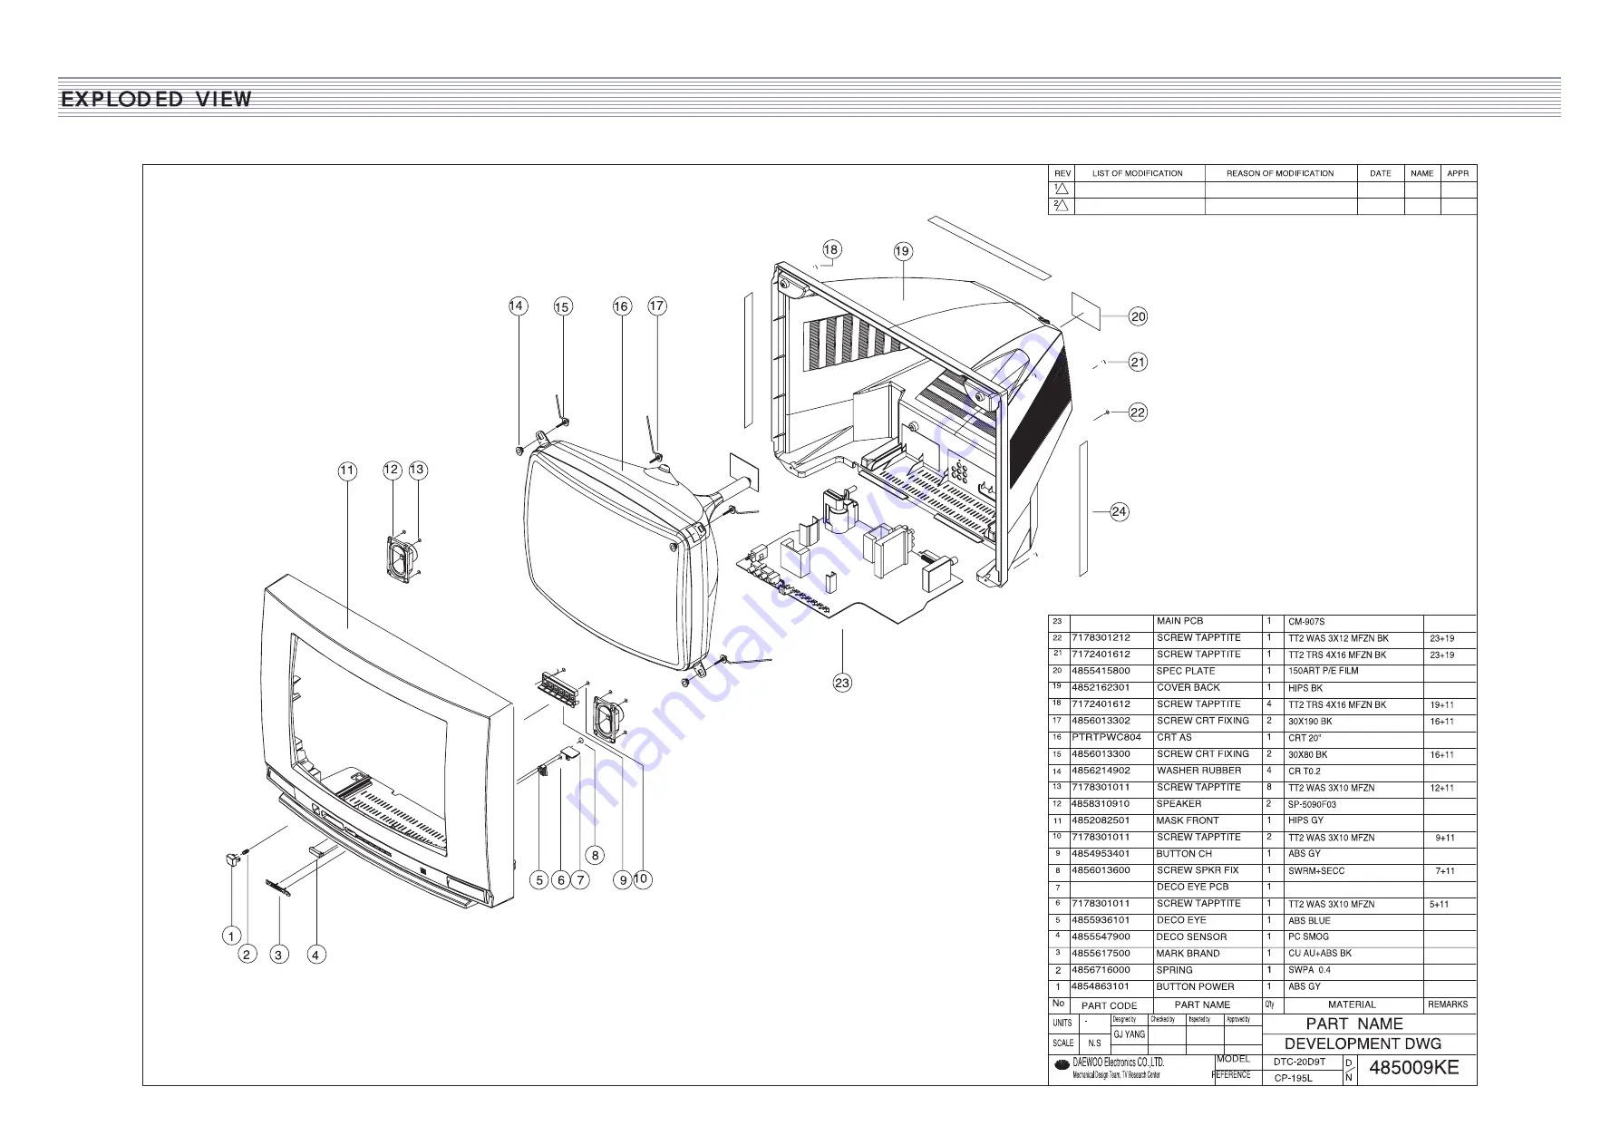This screenshot has height=1145, width=1620.
Task: Click part code '4856716000'
Action: coord(1101,970)
